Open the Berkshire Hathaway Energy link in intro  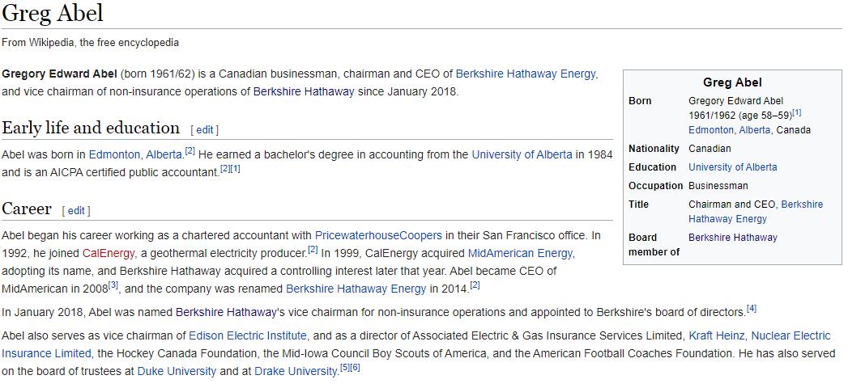point(526,74)
